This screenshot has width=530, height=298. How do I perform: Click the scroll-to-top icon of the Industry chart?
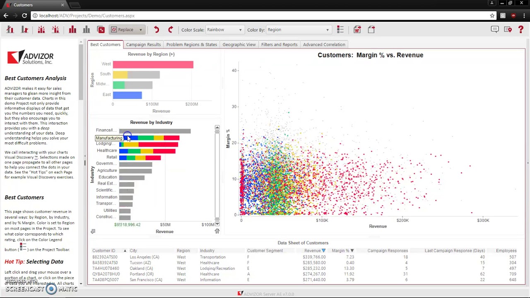[x=217, y=127]
